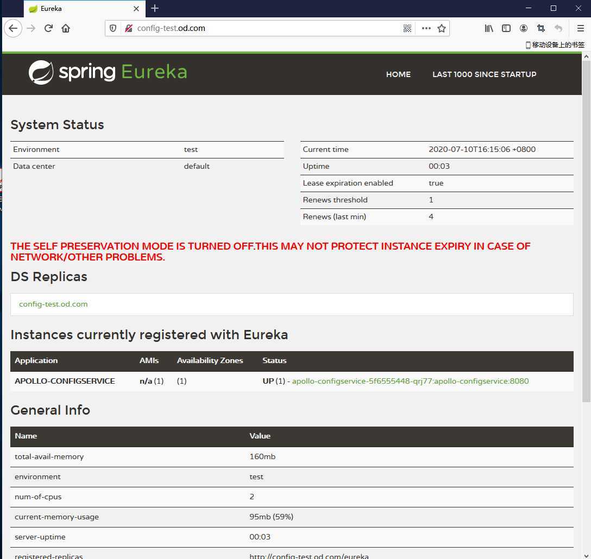Screen dimensions: 591x559
Task: Click the Status column header
Action: (274, 360)
